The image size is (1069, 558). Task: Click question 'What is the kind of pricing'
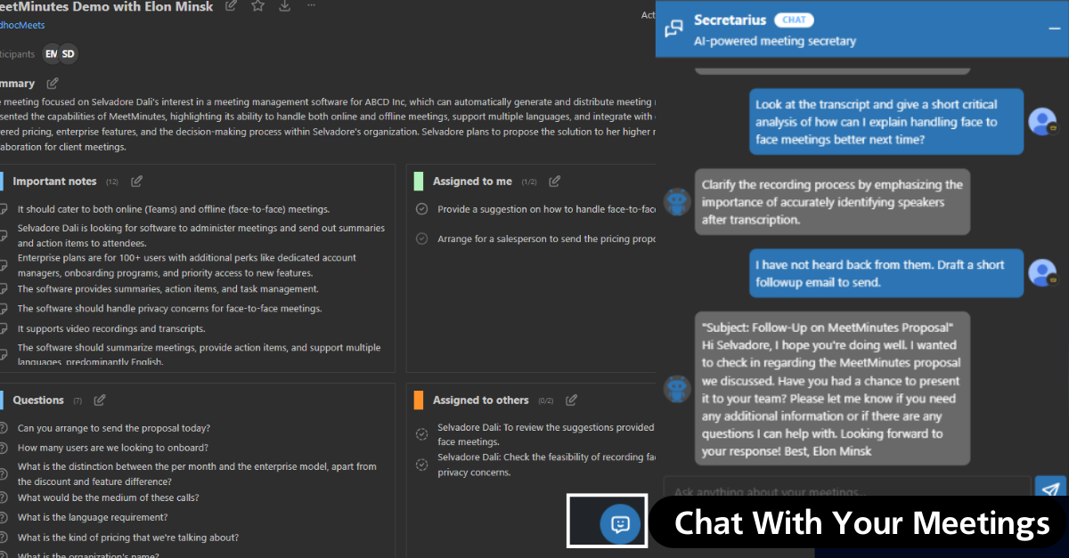(128, 538)
